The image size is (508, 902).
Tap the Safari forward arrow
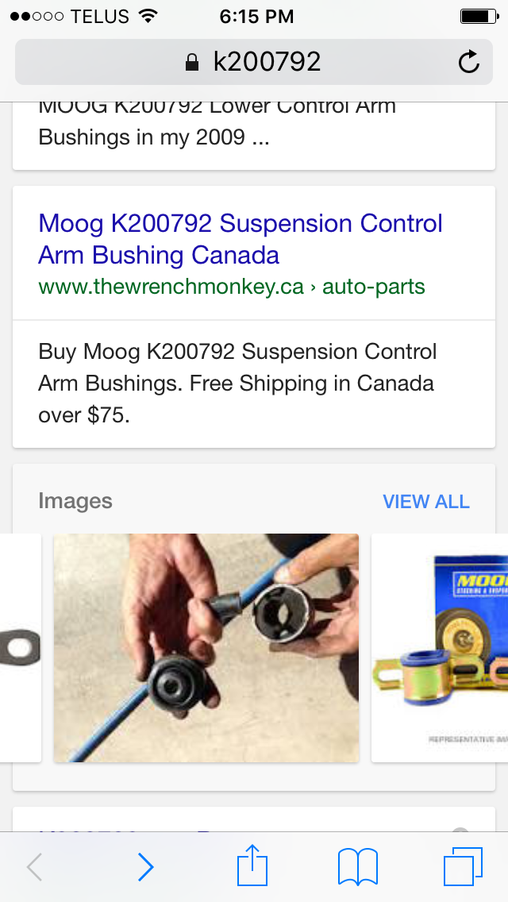pos(146,867)
